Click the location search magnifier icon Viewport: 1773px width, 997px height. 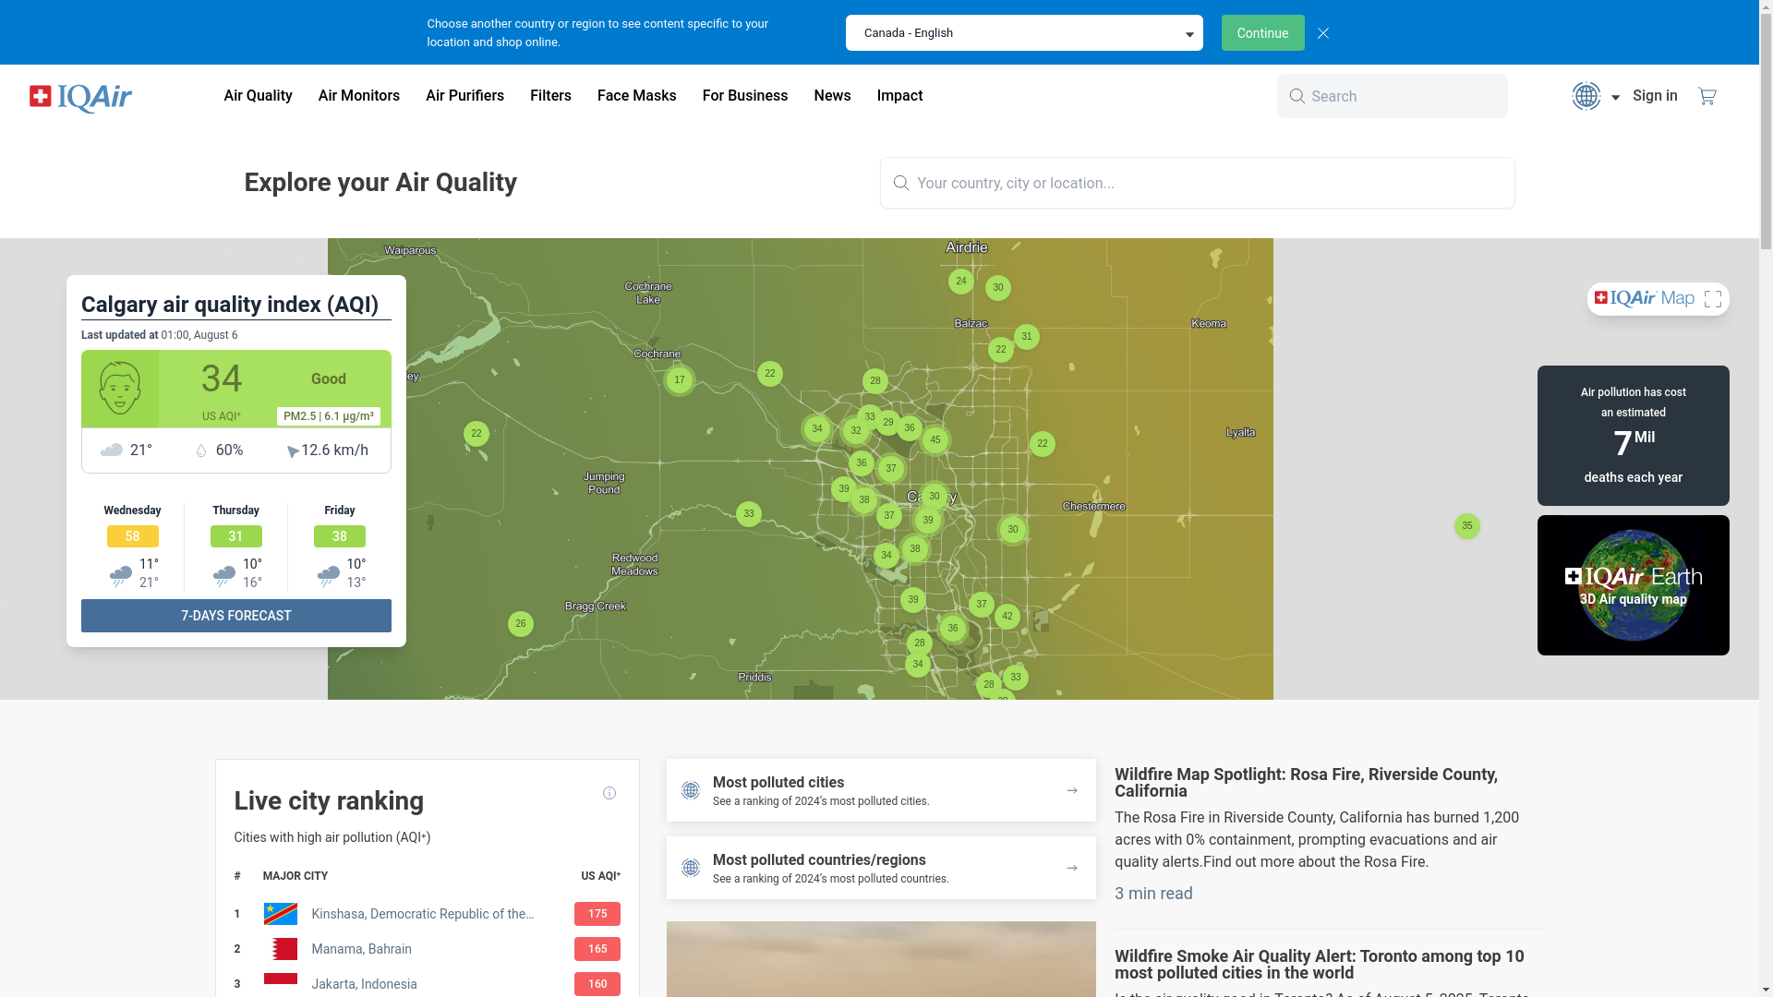pyautogui.click(x=901, y=183)
